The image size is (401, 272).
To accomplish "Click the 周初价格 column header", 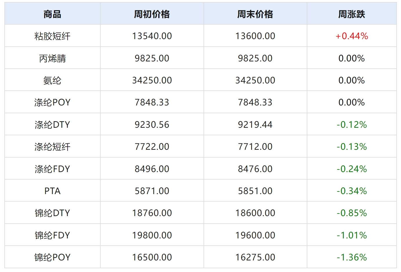I will click(x=152, y=14).
